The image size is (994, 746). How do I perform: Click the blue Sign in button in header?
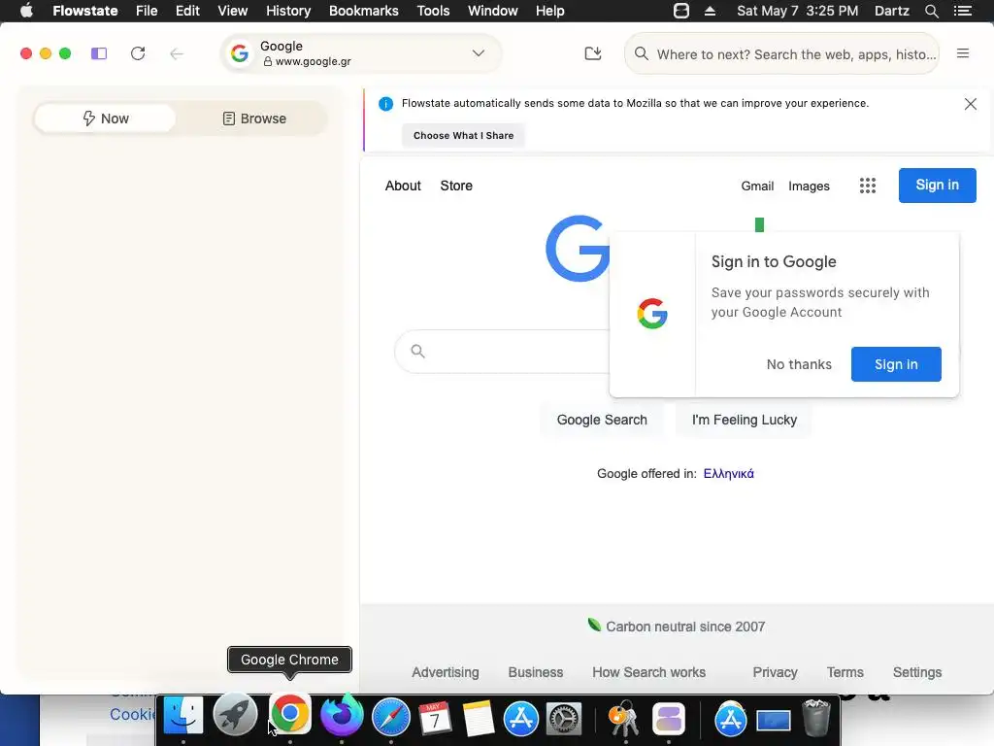coord(937,186)
